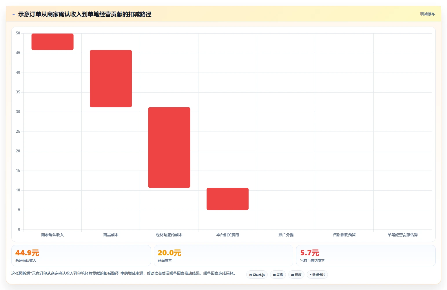447x290 pixels.
Task: Click the x-axis label 商家确认收入
Action: coord(52,235)
